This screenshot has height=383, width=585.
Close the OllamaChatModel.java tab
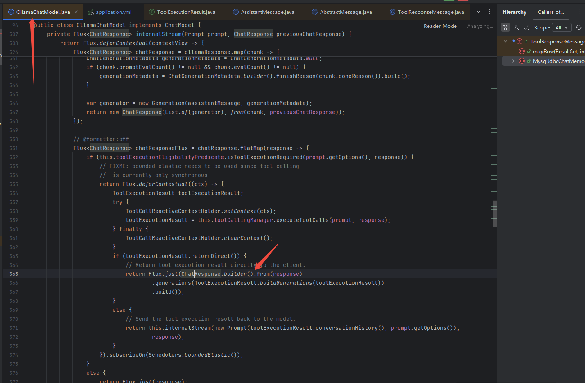[76, 12]
